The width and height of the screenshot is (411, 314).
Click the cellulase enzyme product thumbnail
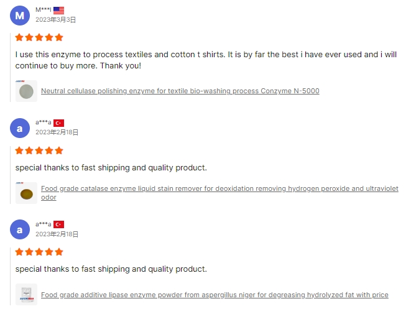point(26,91)
